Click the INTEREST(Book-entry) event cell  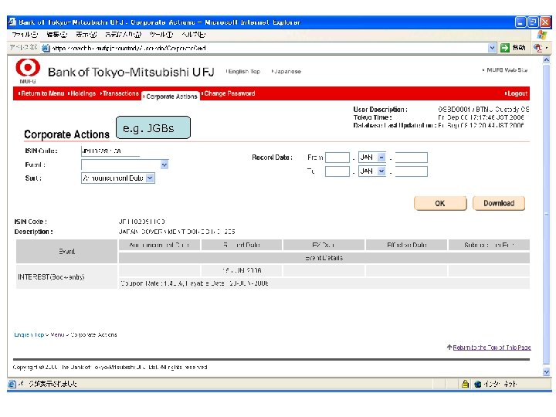click(x=66, y=277)
